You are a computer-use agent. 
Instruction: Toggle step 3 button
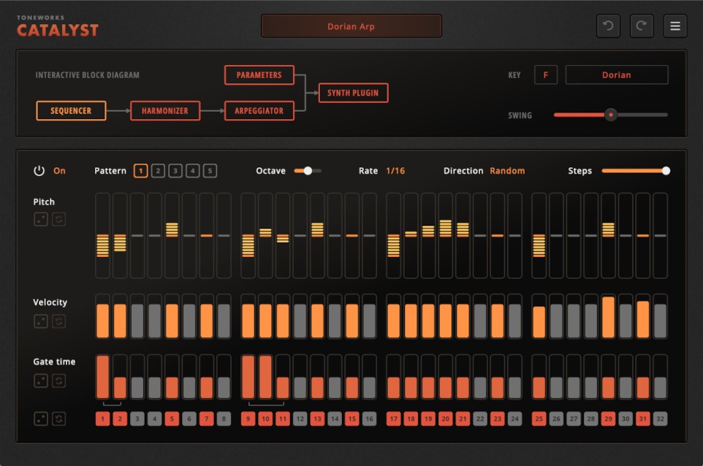(x=137, y=419)
